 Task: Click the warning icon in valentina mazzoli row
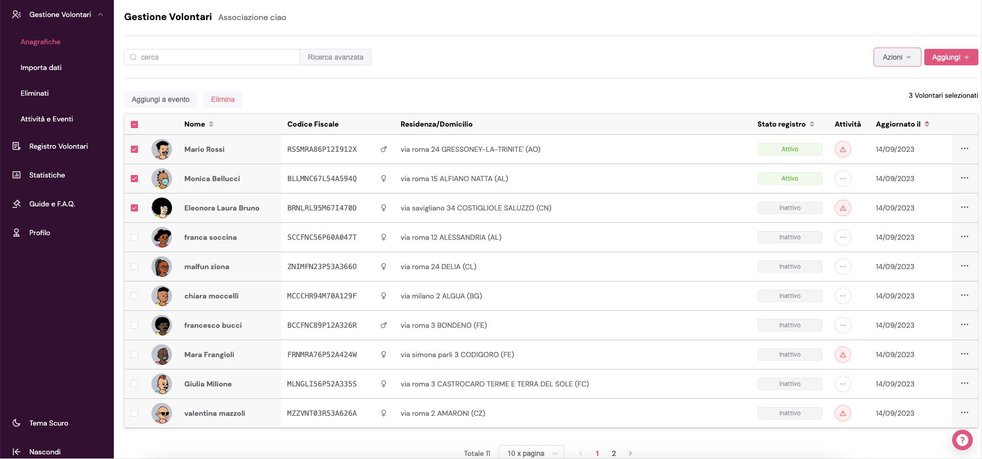(842, 413)
